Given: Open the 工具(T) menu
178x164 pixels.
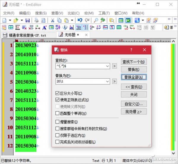Looking at the screenshot, I should [x=104, y=13].
